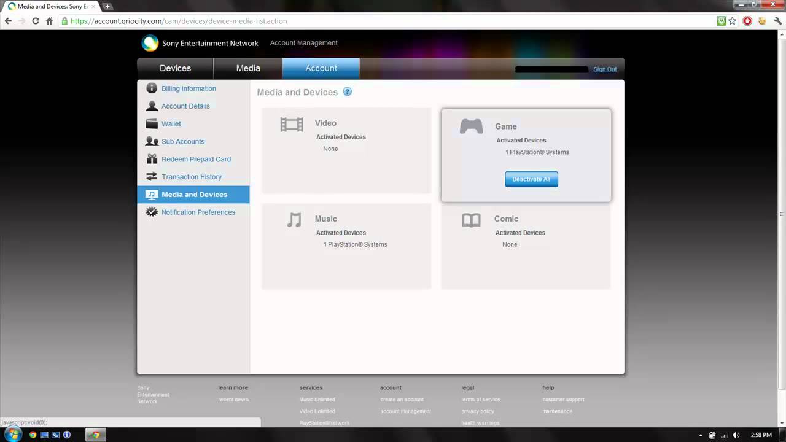Click the Sony Entertainment Network logo
Screen dimensions: 786x442
[x=150, y=43]
